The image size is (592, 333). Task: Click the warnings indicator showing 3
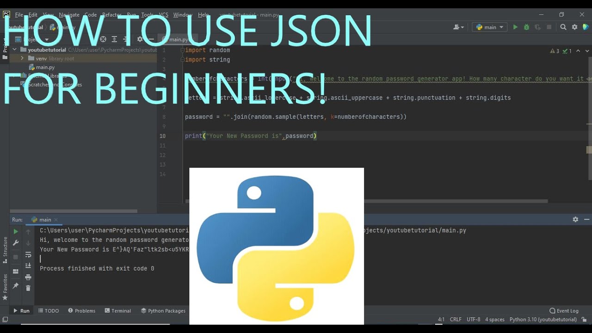pos(555,51)
